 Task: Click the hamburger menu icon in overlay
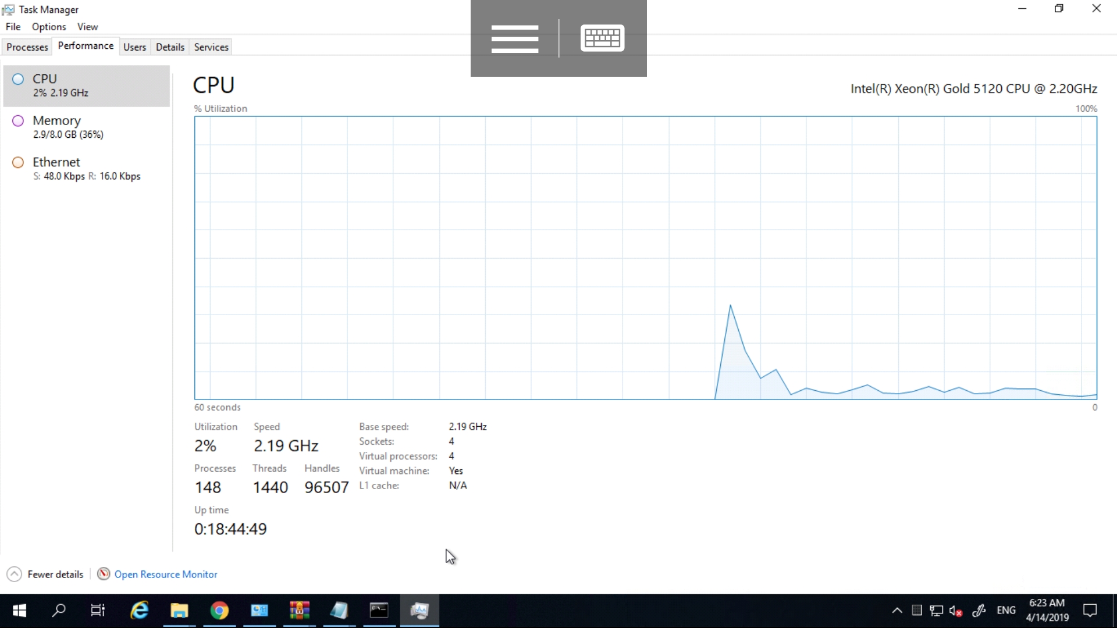(x=514, y=38)
